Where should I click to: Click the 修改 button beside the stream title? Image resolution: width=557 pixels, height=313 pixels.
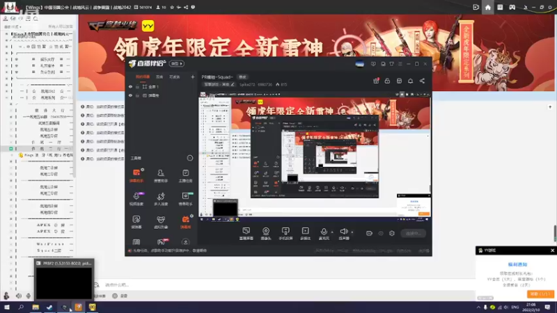242,77
